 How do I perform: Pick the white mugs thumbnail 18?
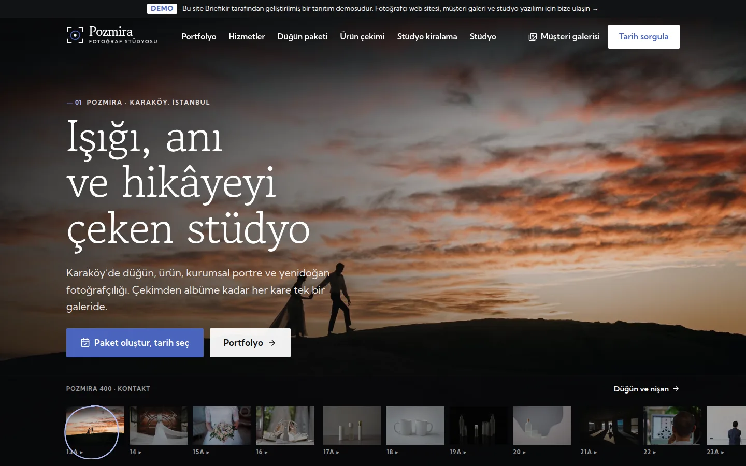[x=415, y=426]
